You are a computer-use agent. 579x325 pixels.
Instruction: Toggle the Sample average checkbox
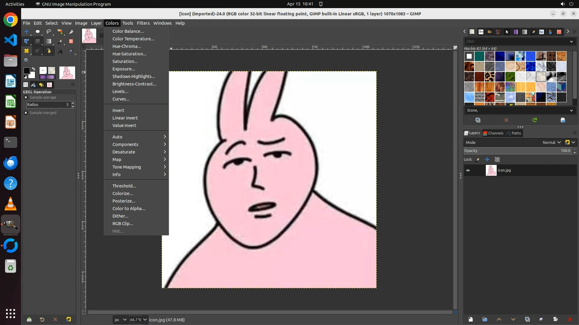[26, 97]
